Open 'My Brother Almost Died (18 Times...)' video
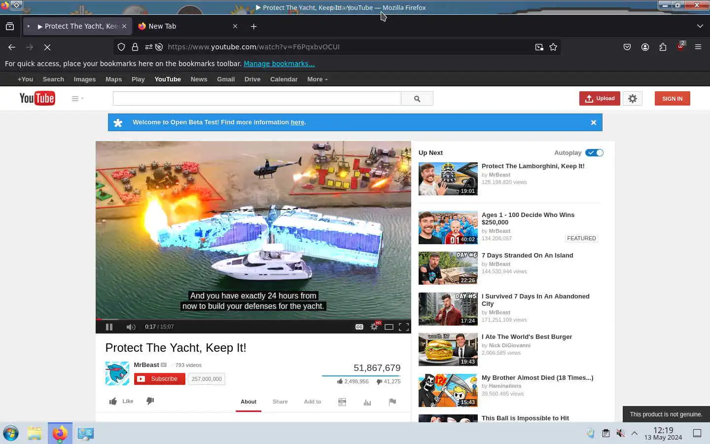The width and height of the screenshot is (710, 444). pos(537,378)
